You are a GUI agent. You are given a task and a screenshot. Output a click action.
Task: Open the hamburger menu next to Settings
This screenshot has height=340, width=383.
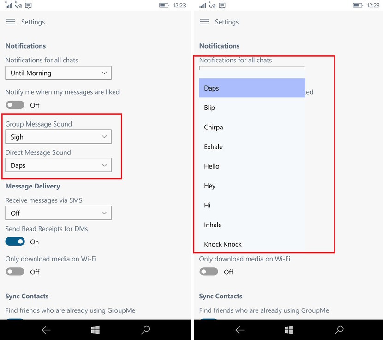pos(11,22)
